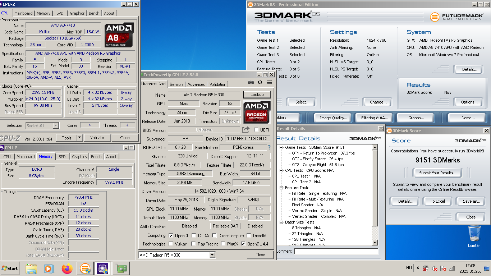Click the To Excel button
This screenshot has height=276, width=491.
click(438, 201)
